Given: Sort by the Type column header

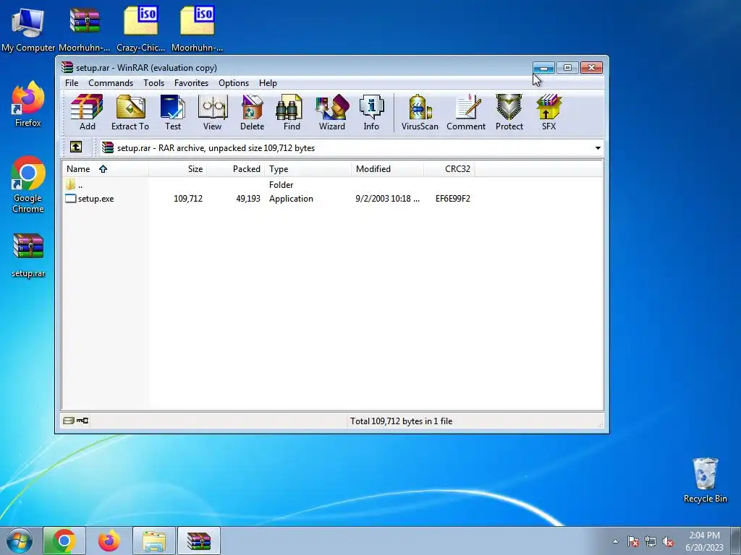Looking at the screenshot, I should [x=308, y=169].
